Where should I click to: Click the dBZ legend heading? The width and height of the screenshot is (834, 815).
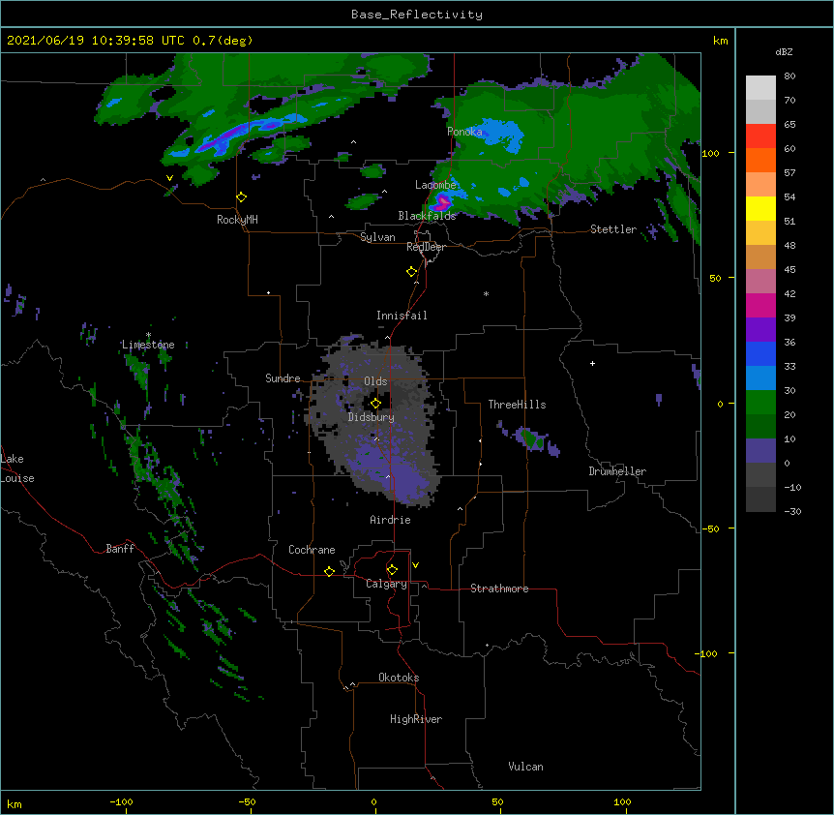[x=784, y=52]
